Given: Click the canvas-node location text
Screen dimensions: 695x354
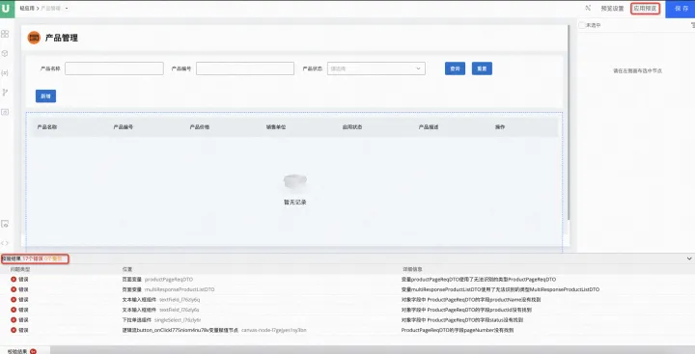Looking at the screenshot, I should pos(273,330).
